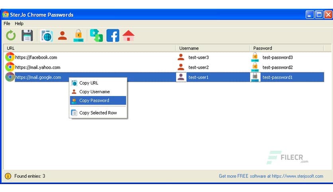Click the red Home page toolbar icon
333x192 pixels.
[128, 36]
